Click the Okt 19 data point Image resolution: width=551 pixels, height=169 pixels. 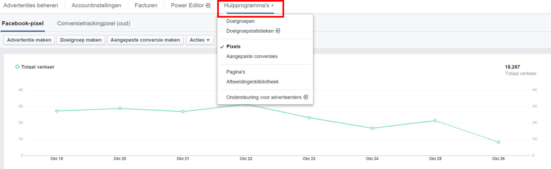[57, 111]
